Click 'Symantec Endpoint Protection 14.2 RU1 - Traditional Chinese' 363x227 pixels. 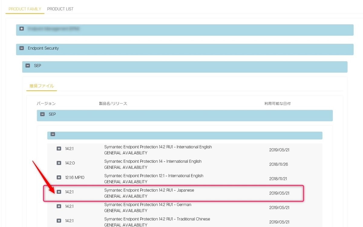point(157,219)
